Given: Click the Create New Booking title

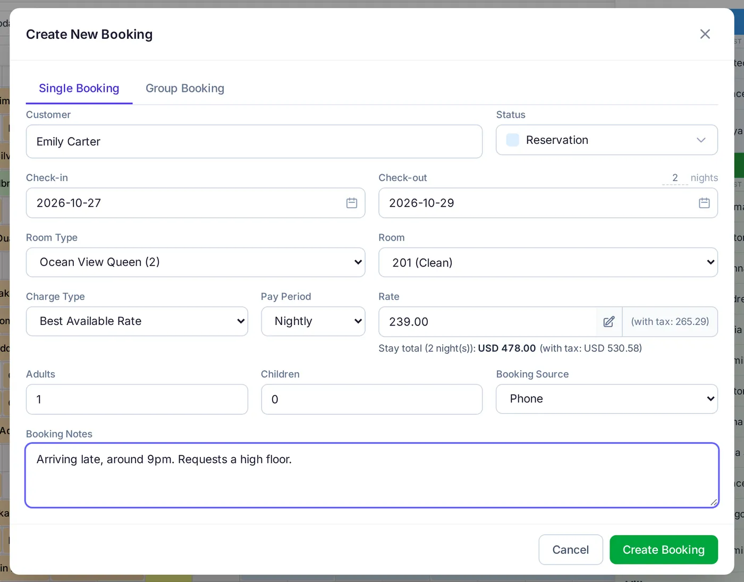Looking at the screenshot, I should tap(89, 35).
